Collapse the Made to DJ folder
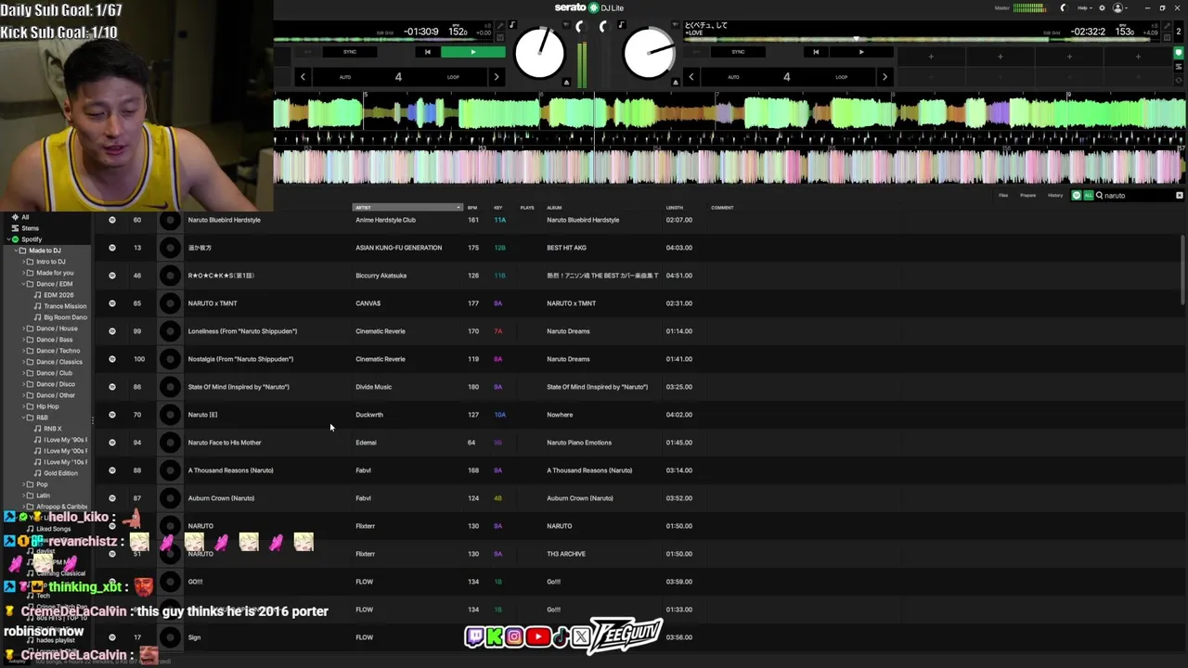The height and width of the screenshot is (668, 1188). click(x=16, y=250)
